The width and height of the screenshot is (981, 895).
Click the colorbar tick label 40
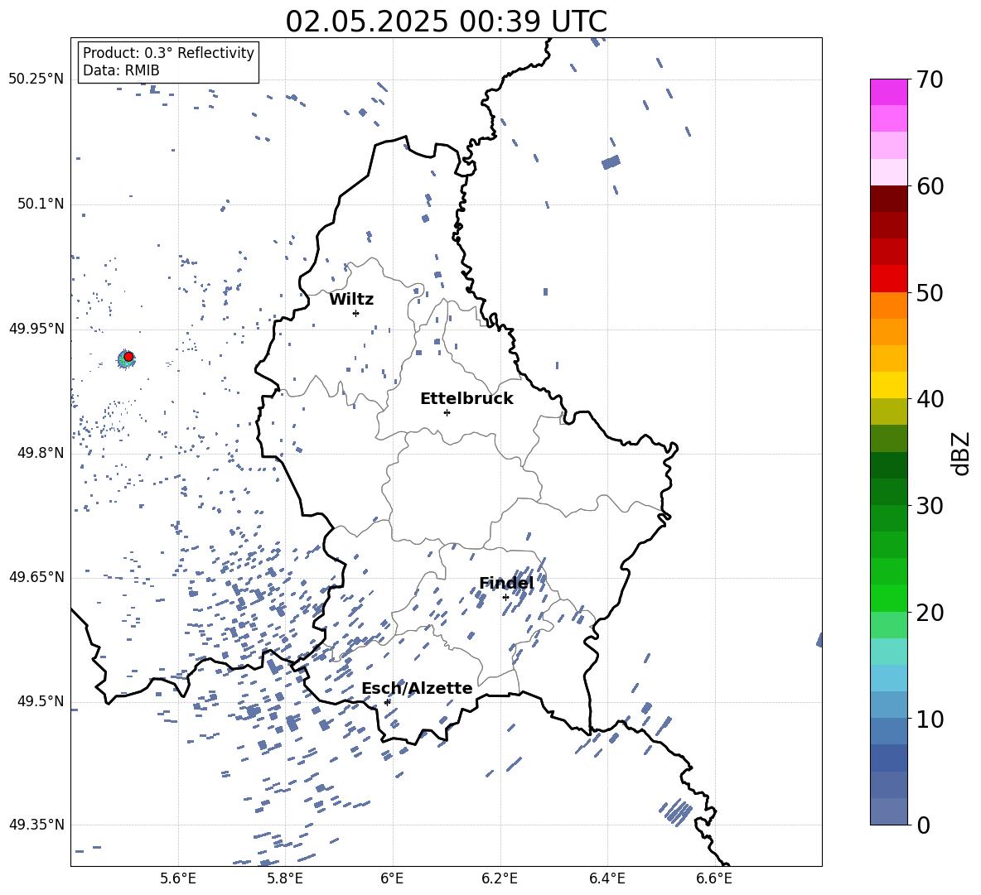[930, 399]
